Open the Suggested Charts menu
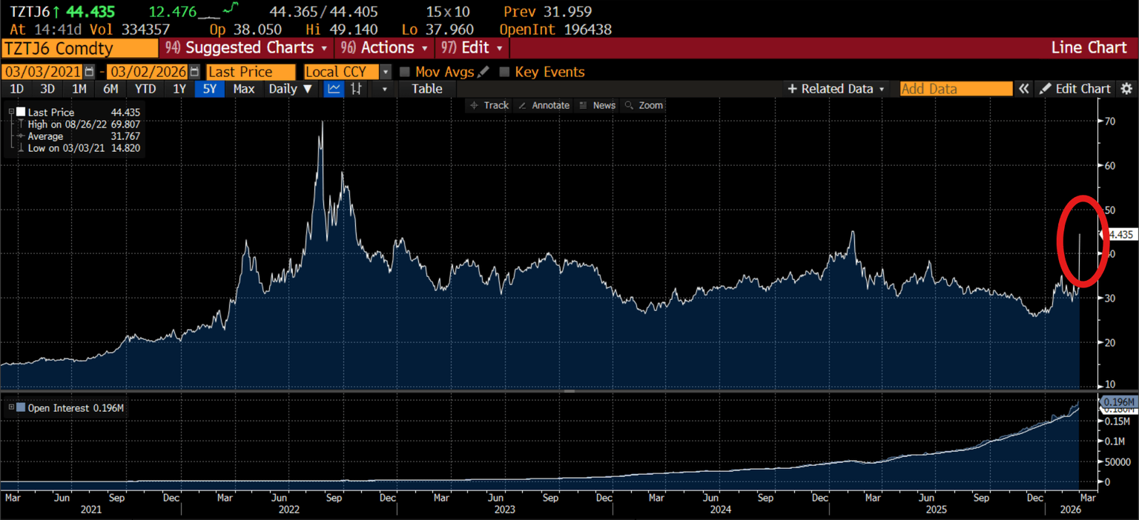Viewport: 1139px width, 520px height. tap(247, 48)
